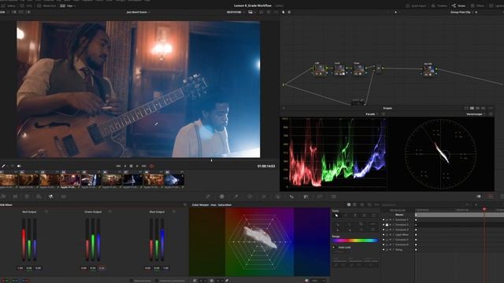Open the Magic Mask palette icon
Screen dimensions: 504x283
pyautogui.click(x=278, y=197)
